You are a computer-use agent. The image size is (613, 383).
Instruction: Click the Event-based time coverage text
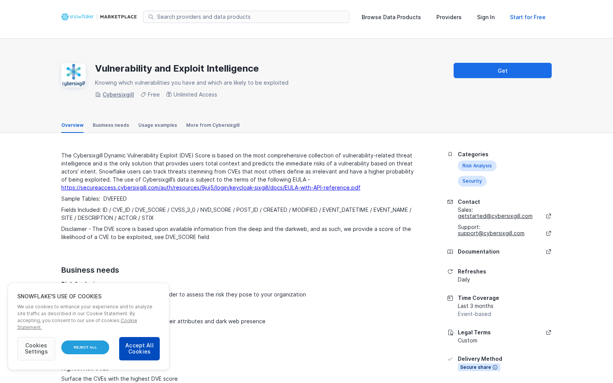[x=474, y=314]
